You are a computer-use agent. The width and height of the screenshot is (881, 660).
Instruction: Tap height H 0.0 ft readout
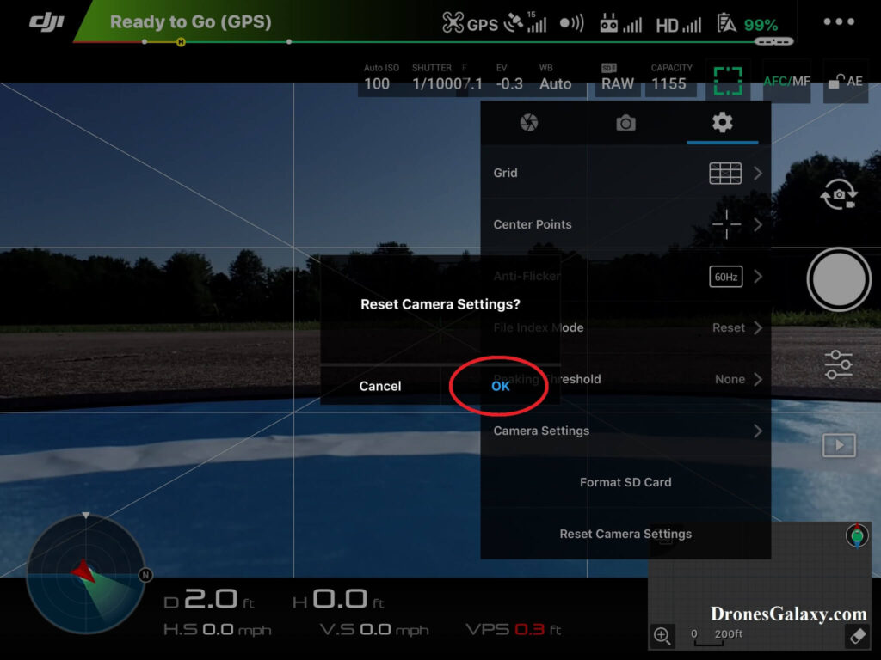(x=338, y=600)
